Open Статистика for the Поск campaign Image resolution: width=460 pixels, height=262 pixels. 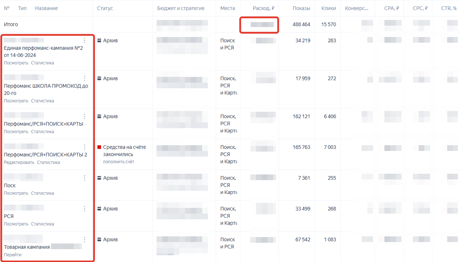[x=42, y=193]
